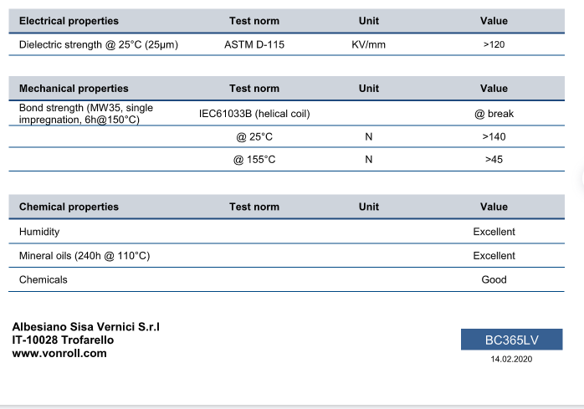Screen dimensions: 584x409
Task: Select the Chemical properties heading
Action: tap(69, 207)
